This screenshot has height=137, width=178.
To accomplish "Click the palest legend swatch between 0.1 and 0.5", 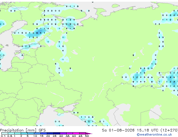I will (x=5, y=133).
